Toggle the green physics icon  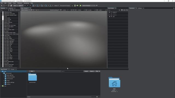tap(75, 5)
